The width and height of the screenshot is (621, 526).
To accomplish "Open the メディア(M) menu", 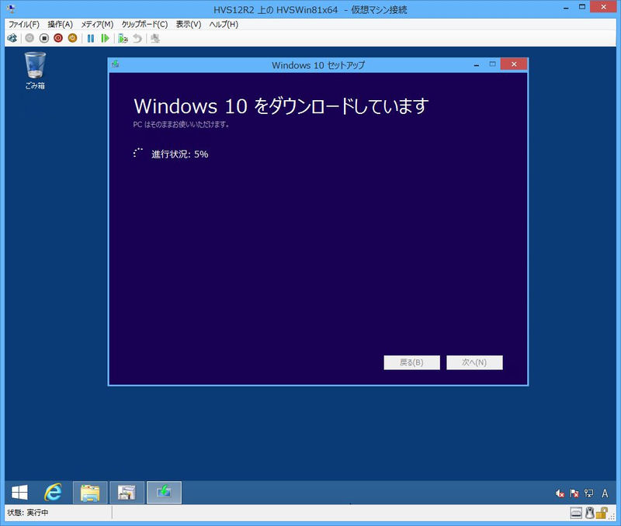I will tap(98, 25).
